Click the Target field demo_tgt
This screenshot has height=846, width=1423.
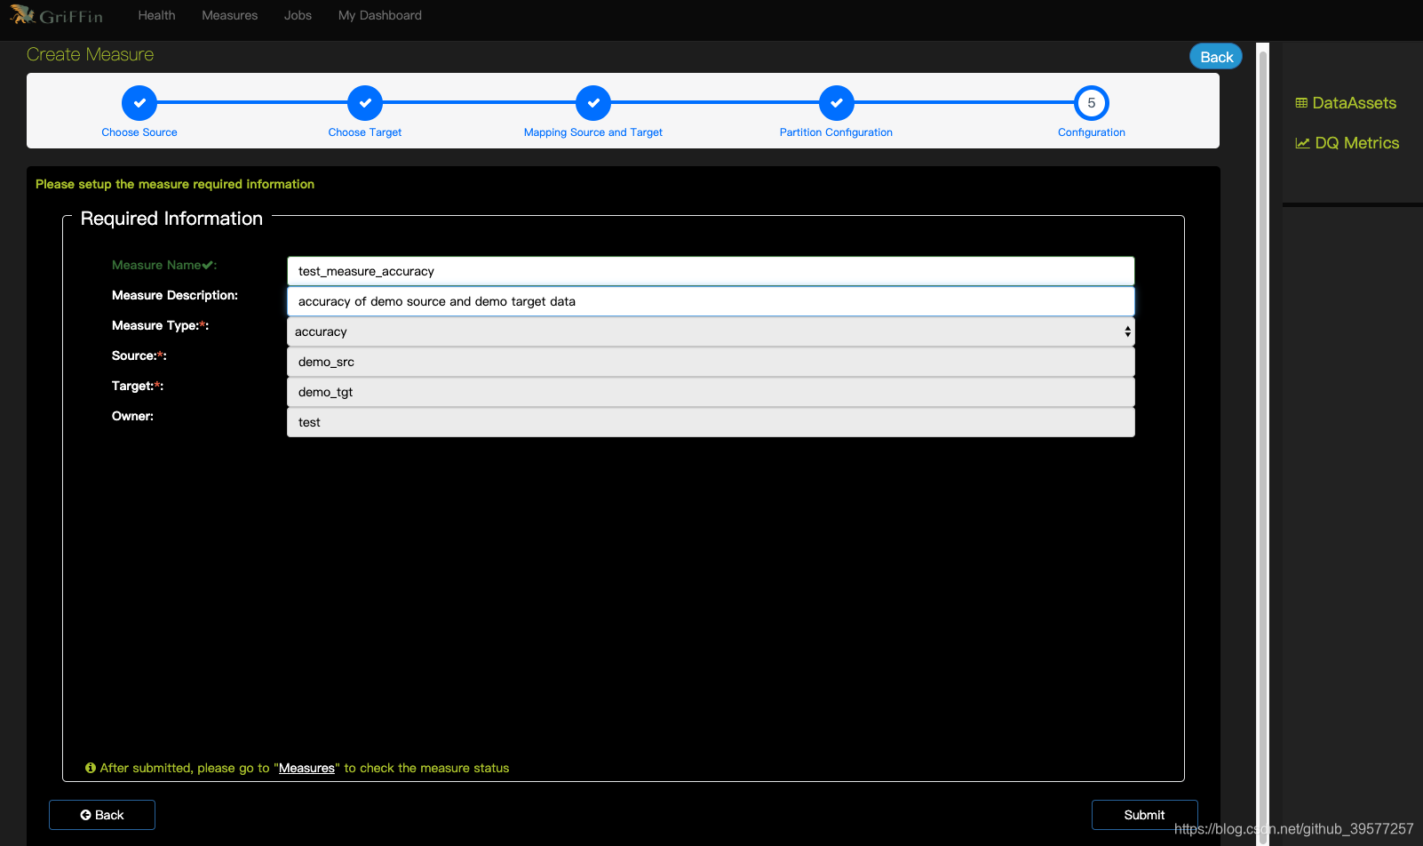coord(711,392)
